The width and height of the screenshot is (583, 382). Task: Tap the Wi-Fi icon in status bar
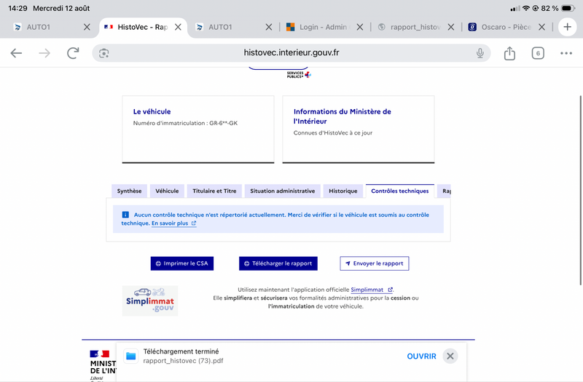(525, 8)
